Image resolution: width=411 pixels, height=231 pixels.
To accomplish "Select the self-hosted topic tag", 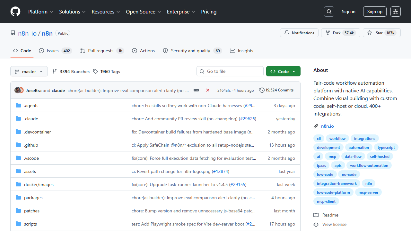I will coord(380,157).
